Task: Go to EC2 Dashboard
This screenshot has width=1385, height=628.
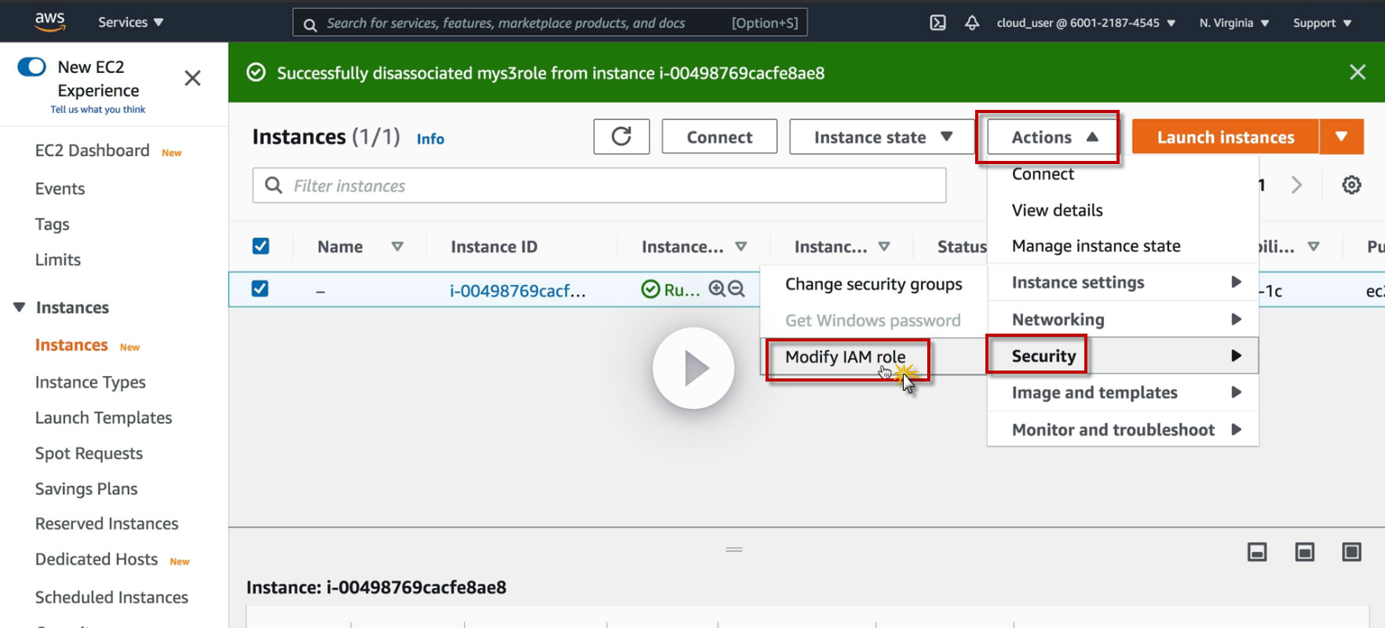Action: tap(93, 151)
